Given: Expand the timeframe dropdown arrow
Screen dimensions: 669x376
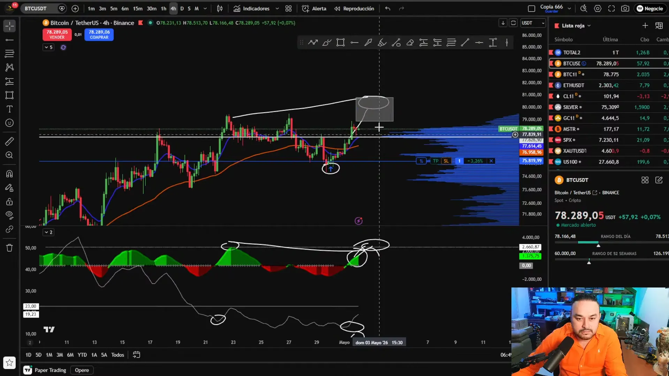Looking at the screenshot, I should [x=205, y=8].
